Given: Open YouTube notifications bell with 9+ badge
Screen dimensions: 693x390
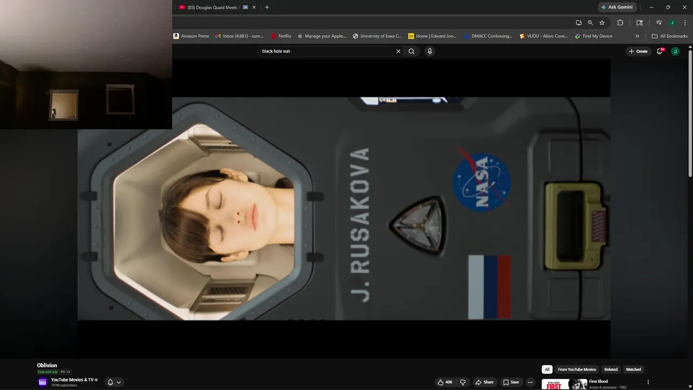Looking at the screenshot, I should click(x=660, y=51).
